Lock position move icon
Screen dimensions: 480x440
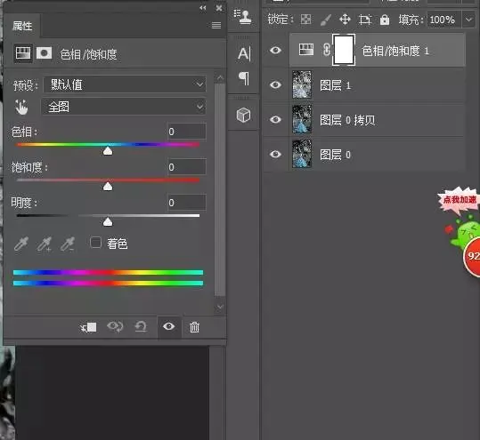(x=345, y=20)
